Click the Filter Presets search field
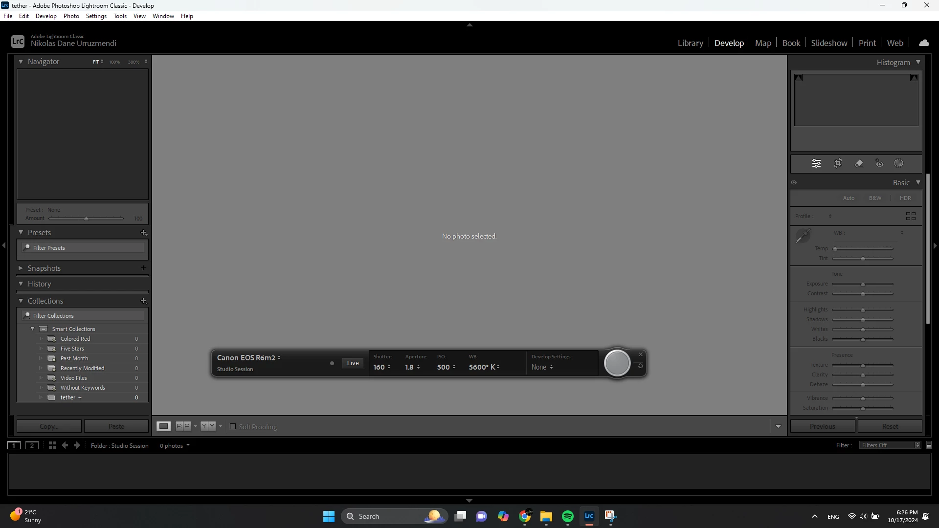Screen dimensions: 939x528 (83, 248)
